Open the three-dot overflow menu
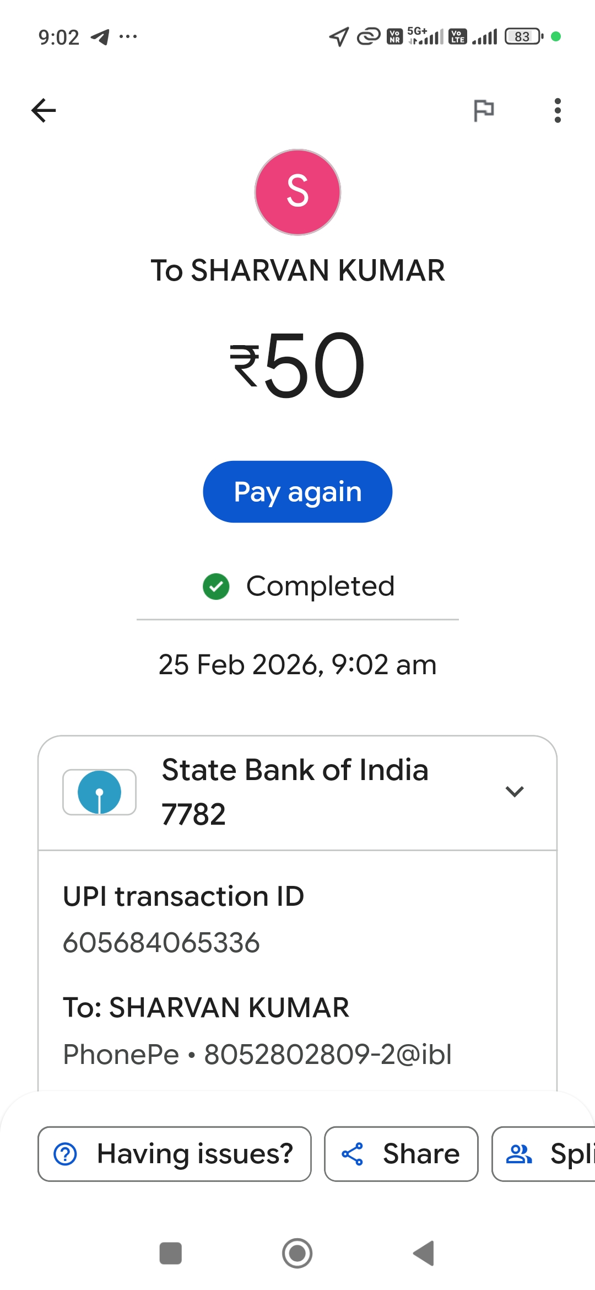 pos(558,110)
